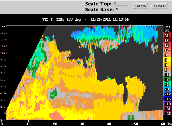Click the 20 km range axis label
This screenshot has width=172, height=126.
pyautogui.click(x=55, y=124)
